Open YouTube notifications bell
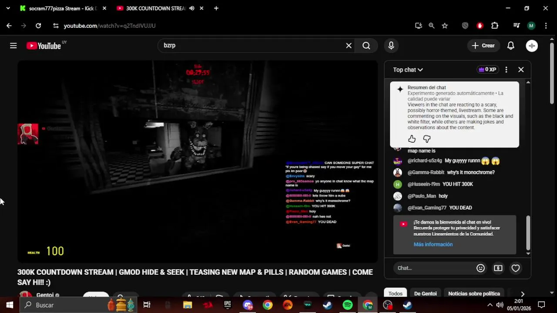 click(511, 46)
